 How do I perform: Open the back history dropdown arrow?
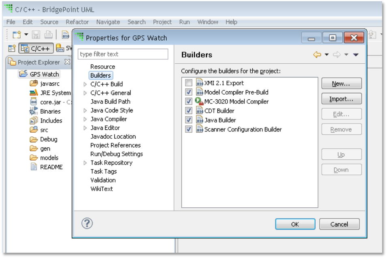point(327,55)
